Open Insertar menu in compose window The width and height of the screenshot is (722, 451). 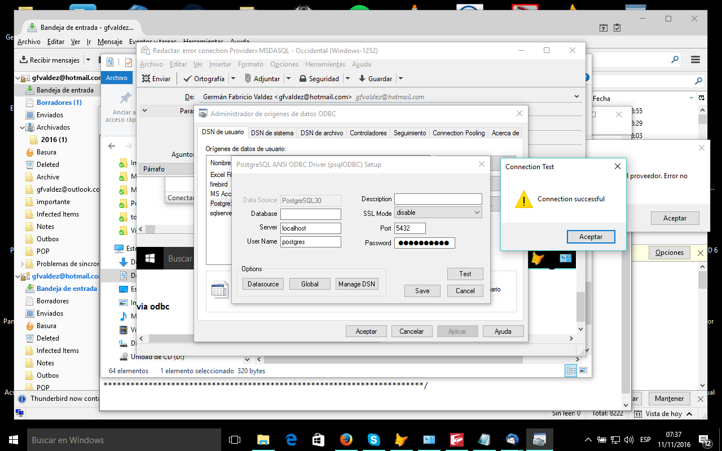[221, 64]
